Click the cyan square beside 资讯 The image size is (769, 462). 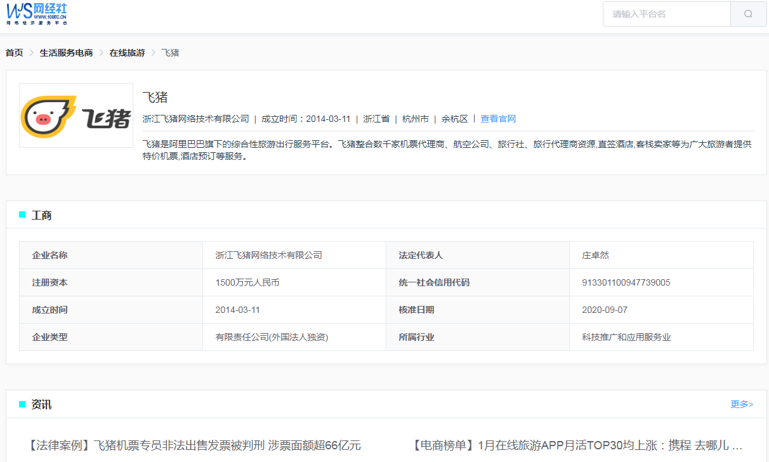(22, 404)
